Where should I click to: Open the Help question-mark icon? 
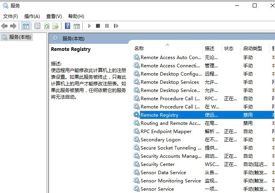[67, 26]
